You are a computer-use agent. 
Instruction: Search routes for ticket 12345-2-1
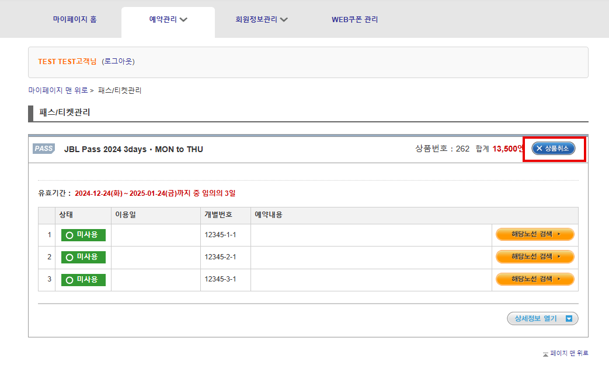[x=535, y=256]
